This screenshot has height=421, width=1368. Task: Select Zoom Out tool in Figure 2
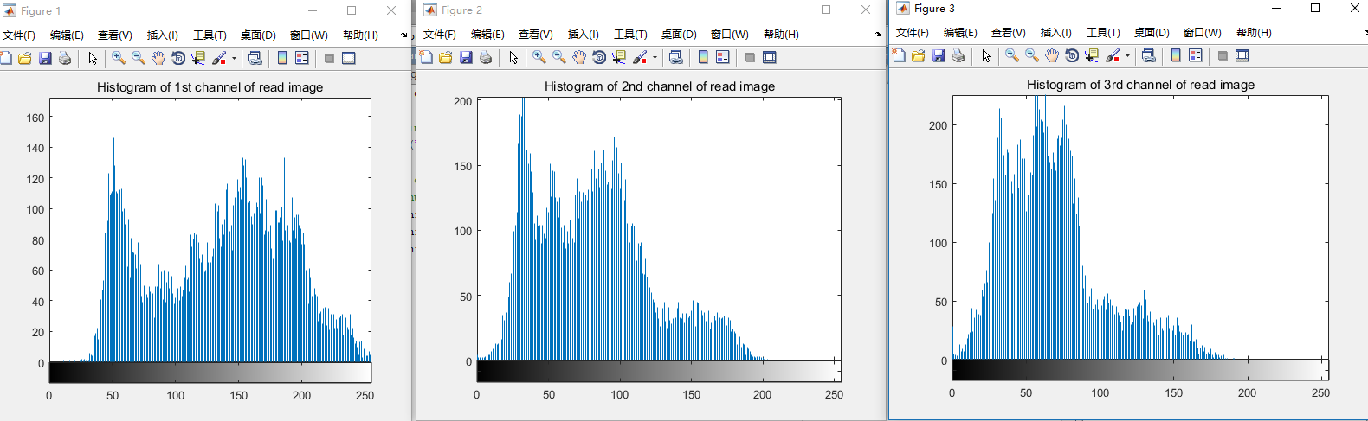coord(558,57)
